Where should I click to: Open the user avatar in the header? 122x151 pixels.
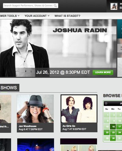click(114, 6)
